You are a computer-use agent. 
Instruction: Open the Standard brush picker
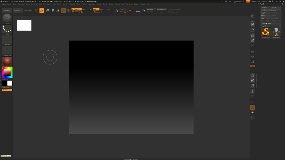tap(7, 18)
